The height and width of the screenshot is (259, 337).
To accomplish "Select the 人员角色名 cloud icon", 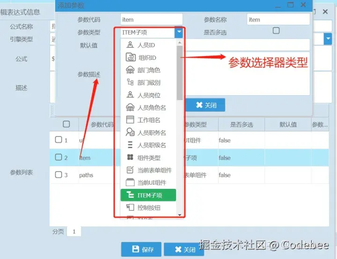I will (130, 107).
